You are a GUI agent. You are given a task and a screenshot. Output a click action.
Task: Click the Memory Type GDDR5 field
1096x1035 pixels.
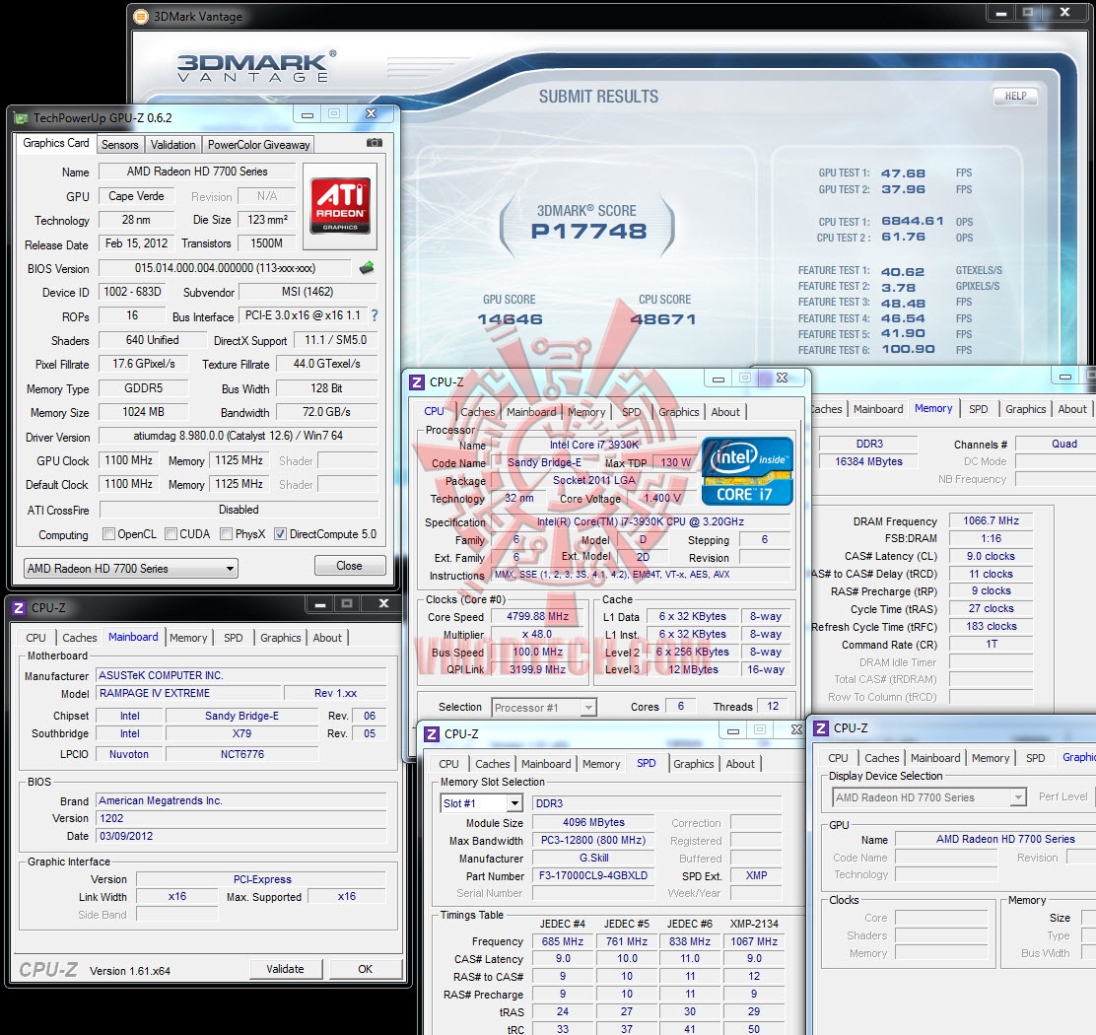click(143, 387)
